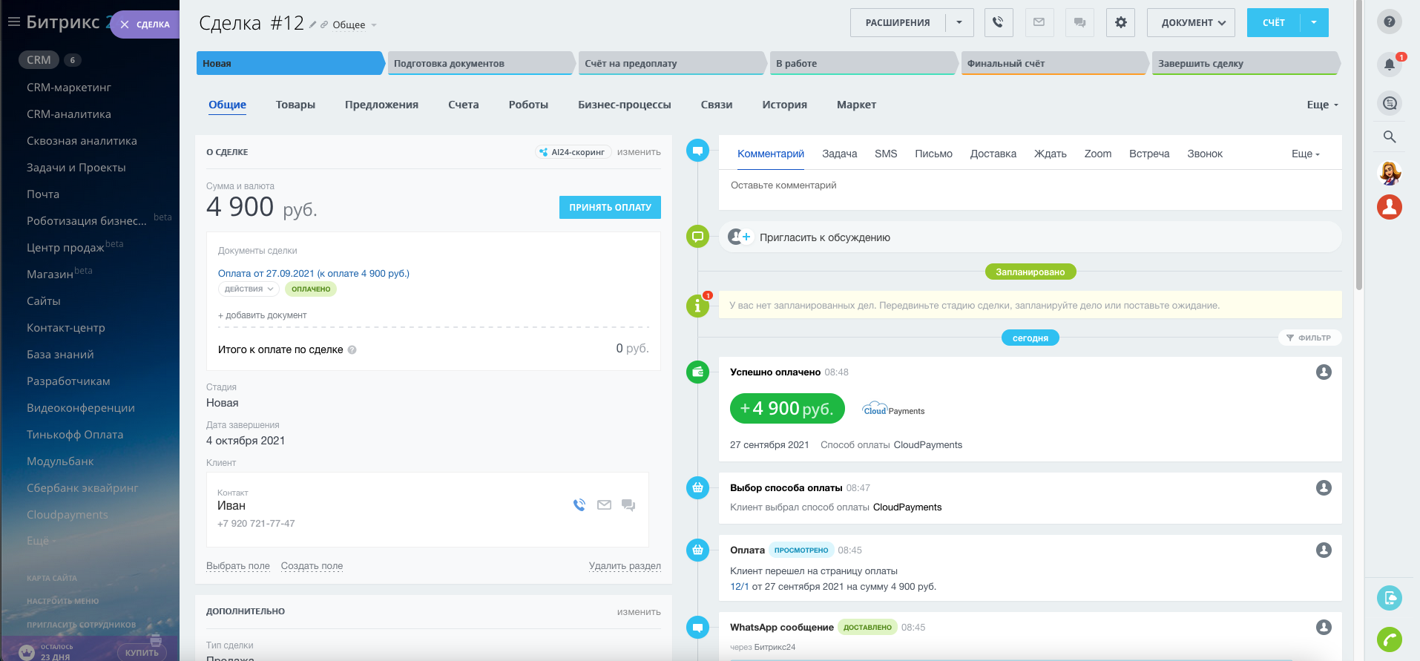This screenshot has width=1420, height=661.
Task: Click the green phone dialer button
Action: coord(1389,639)
